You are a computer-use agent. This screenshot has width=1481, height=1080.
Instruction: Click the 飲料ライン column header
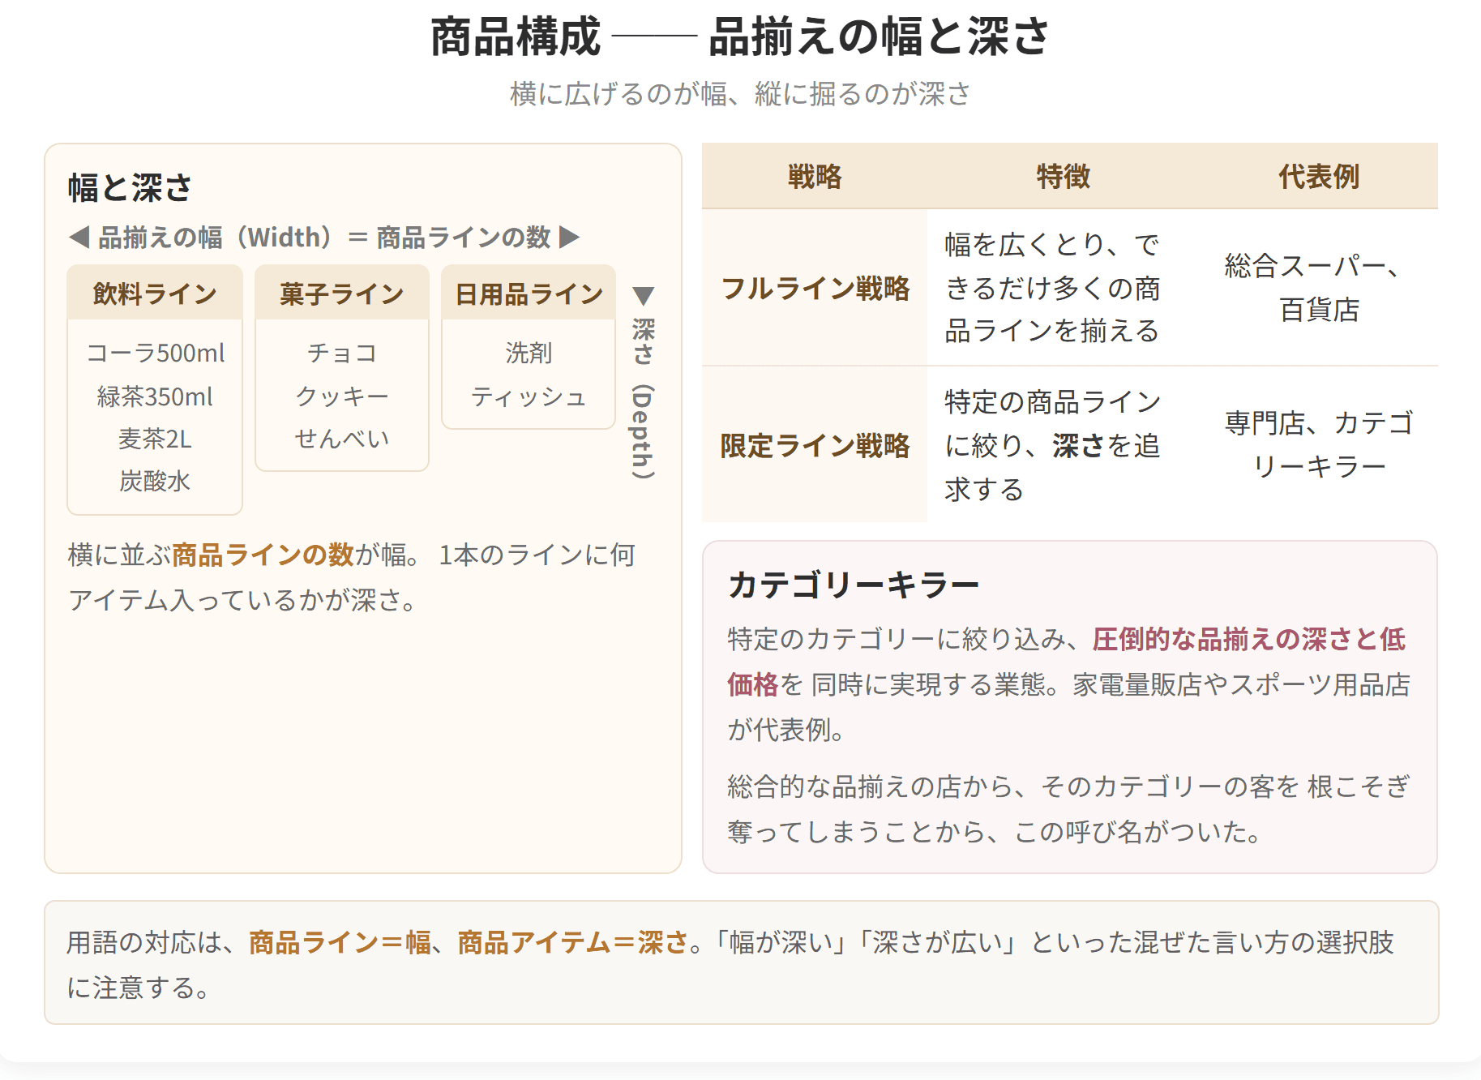[x=155, y=293]
